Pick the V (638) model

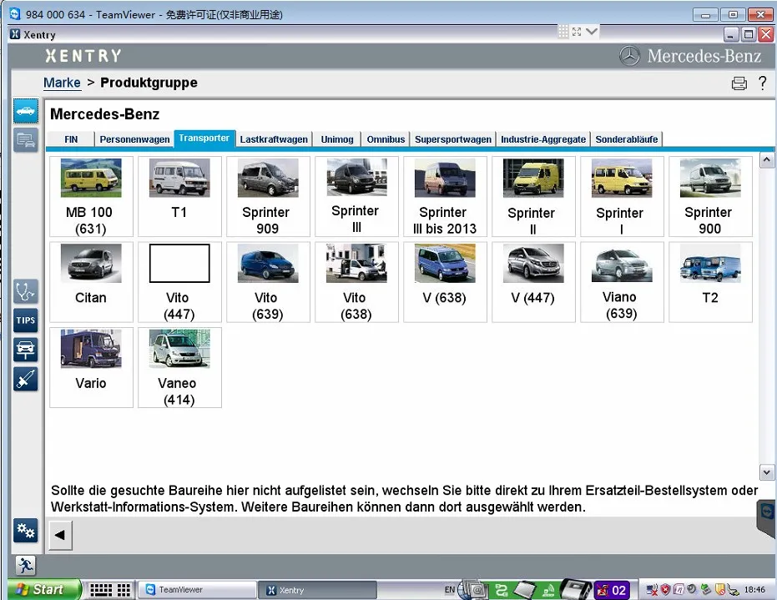coord(445,282)
